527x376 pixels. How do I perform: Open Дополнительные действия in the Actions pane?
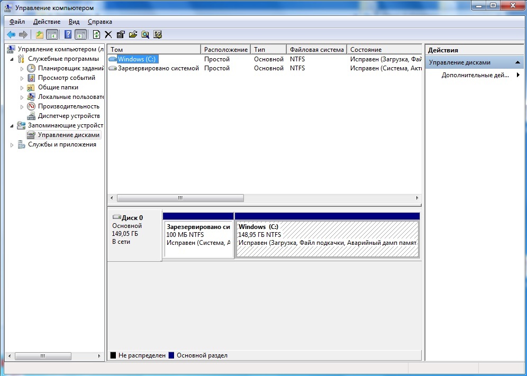(x=475, y=75)
